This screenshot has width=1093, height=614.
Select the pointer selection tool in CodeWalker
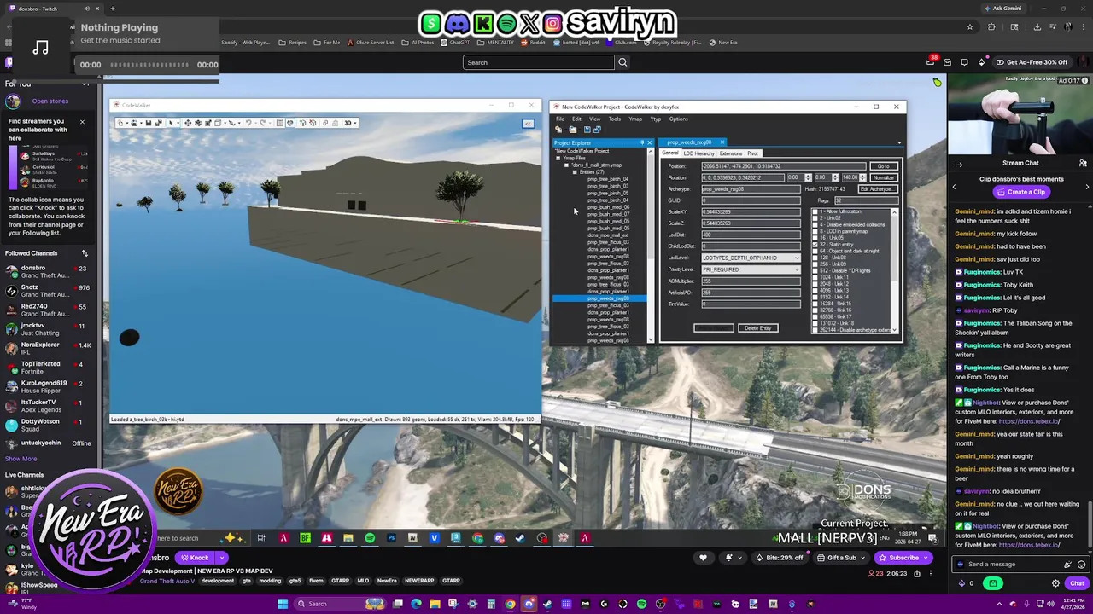[x=171, y=123]
